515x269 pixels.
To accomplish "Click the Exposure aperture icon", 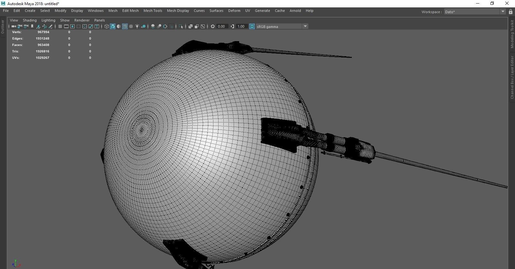I will coord(213,26).
